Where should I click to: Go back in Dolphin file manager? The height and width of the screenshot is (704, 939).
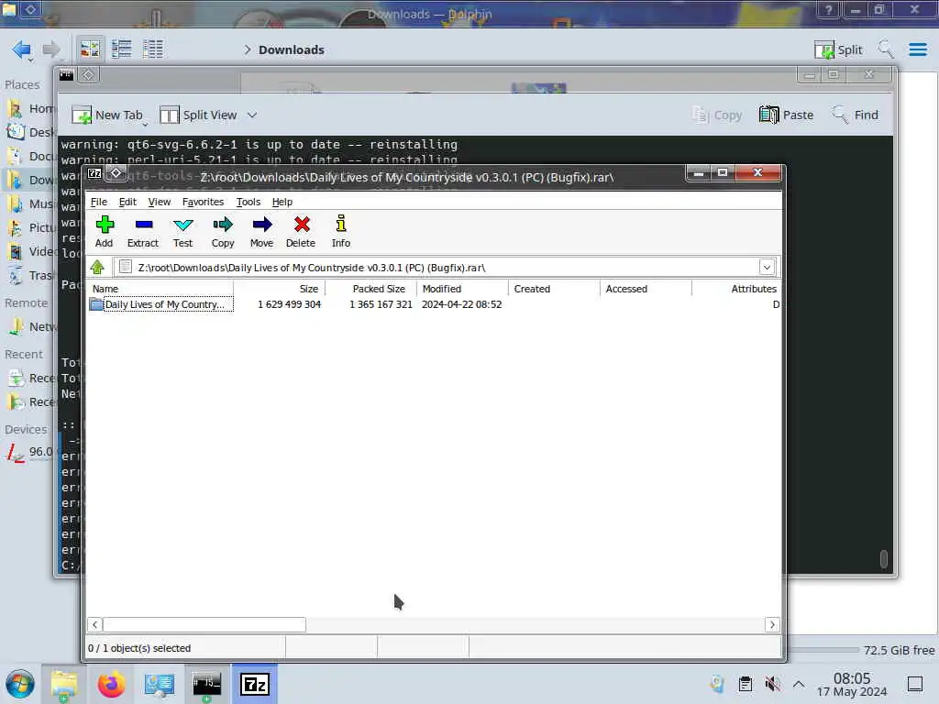click(x=22, y=49)
